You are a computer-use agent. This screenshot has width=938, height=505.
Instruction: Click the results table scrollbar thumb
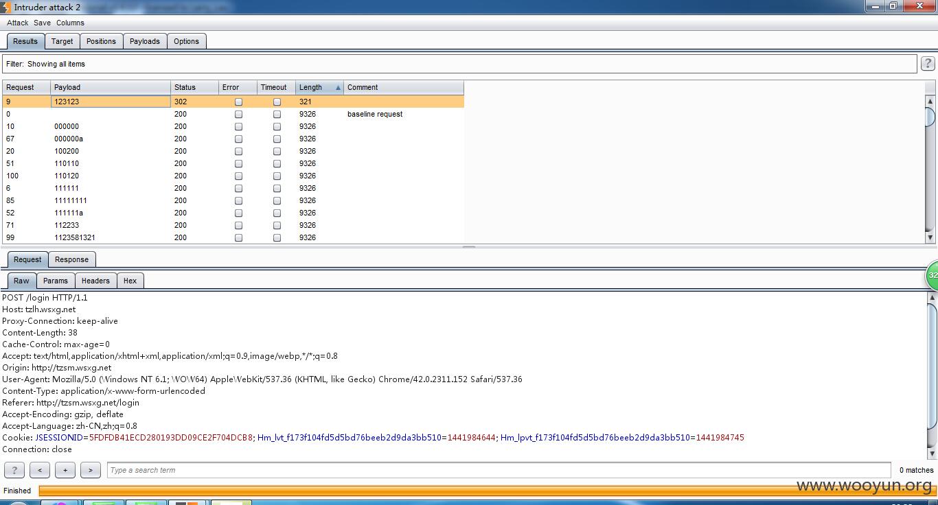[x=930, y=117]
